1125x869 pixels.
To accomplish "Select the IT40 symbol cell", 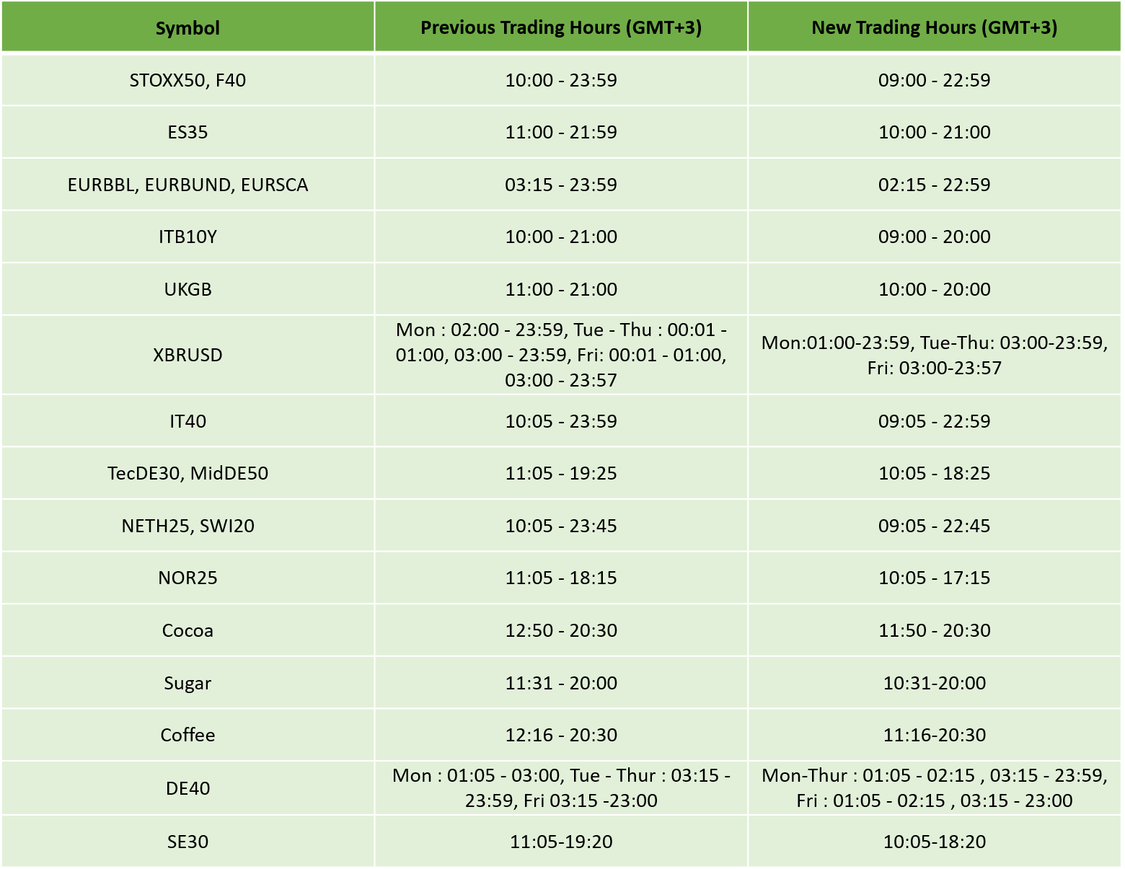I will 187,421.
